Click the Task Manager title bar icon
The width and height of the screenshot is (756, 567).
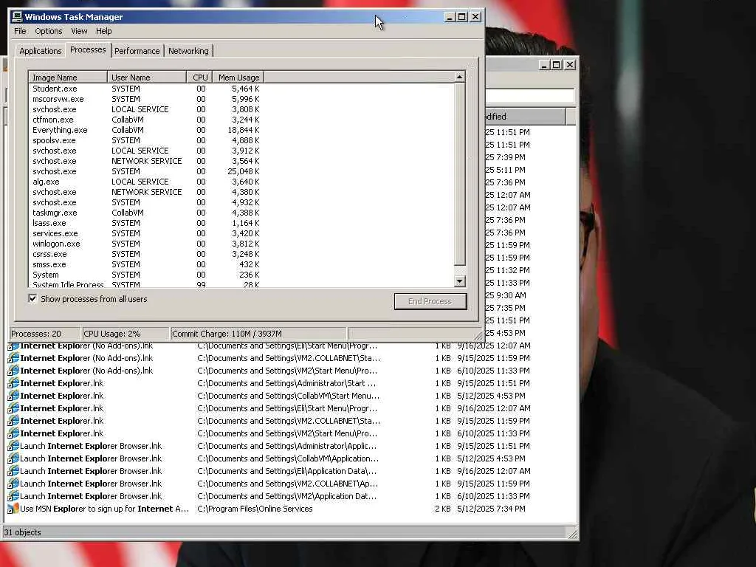(x=17, y=17)
